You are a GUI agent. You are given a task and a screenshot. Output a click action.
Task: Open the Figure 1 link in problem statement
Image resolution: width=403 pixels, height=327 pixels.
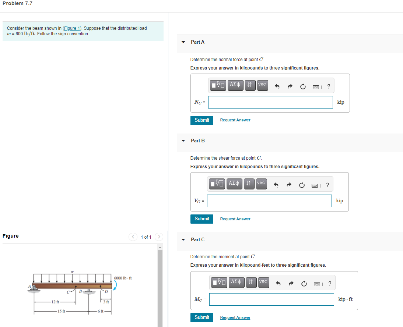coord(72,28)
